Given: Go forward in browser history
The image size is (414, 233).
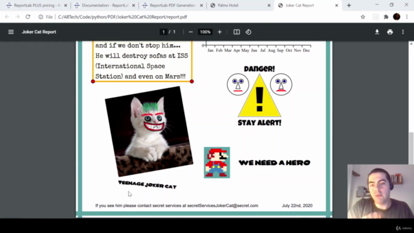Looking at the screenshot, I should [x=17, y=17].
